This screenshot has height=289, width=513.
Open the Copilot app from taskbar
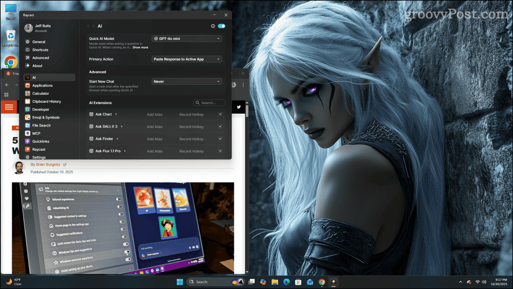pyautogui.click(x=263, y=282)
